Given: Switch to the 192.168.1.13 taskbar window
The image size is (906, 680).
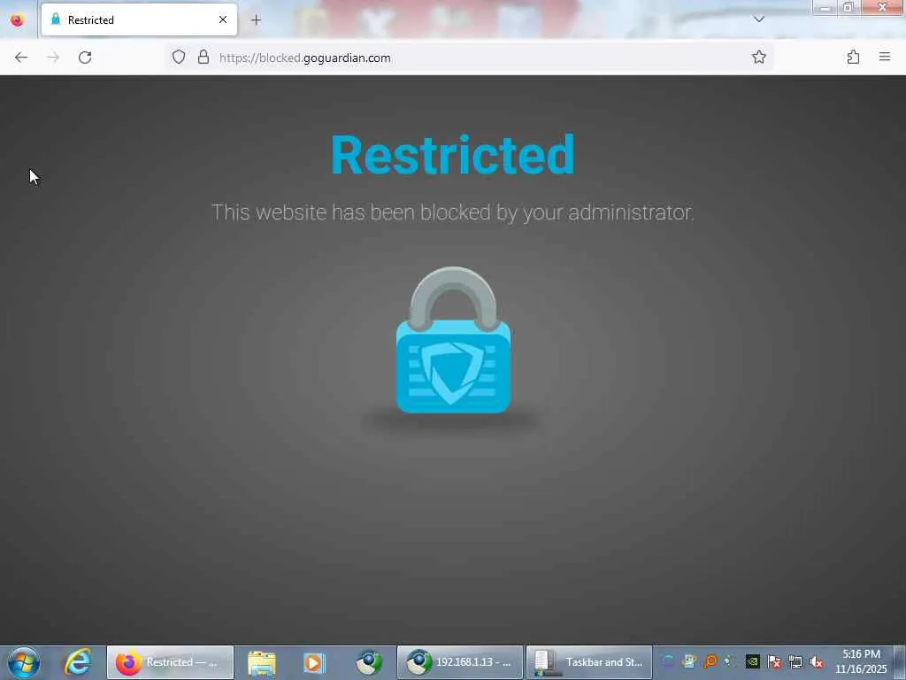Looking at the screenshot, I should [x=460, y=662].
